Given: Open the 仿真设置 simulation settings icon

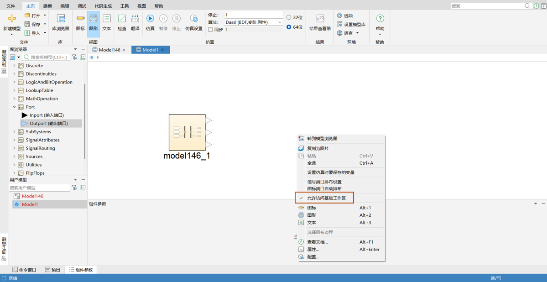Looking at the screenshot, I should pos(193,19).
